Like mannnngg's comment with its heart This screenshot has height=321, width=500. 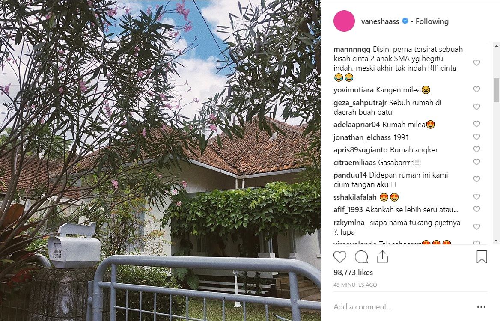[476, 63]
